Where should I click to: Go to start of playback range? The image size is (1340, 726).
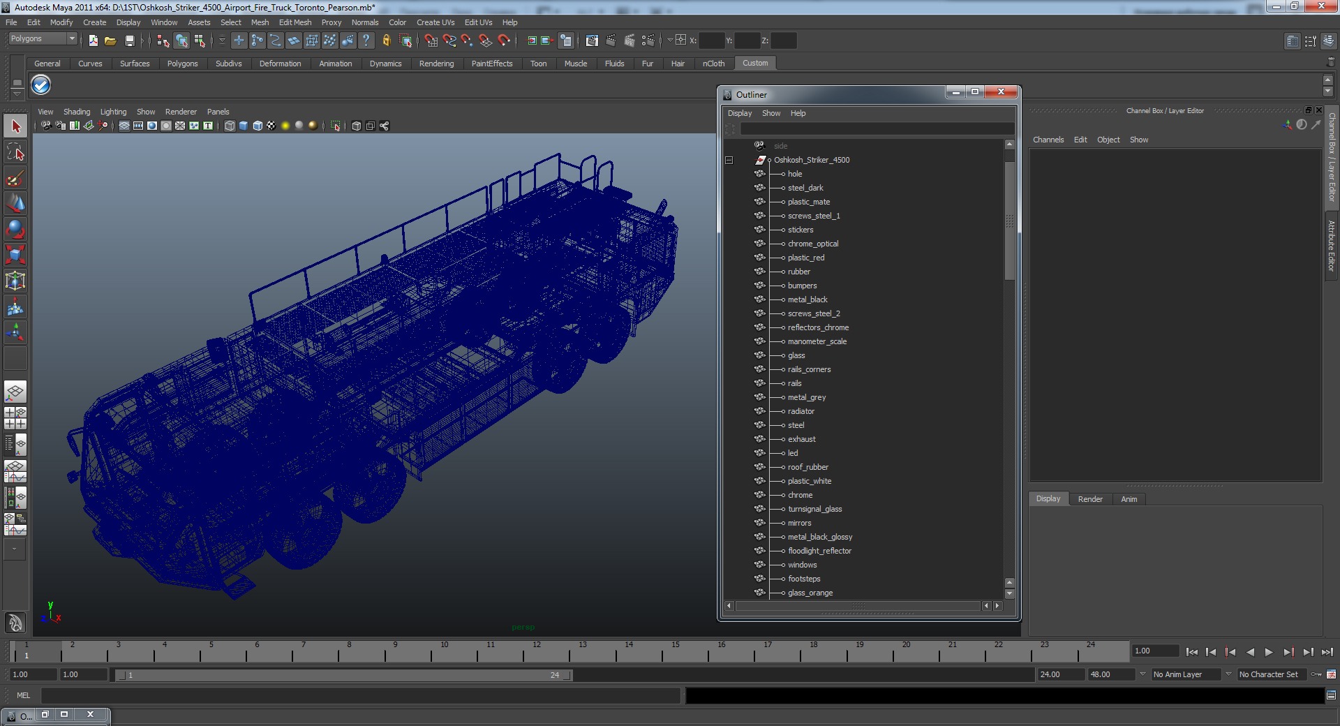click(x=1192, y=652)
